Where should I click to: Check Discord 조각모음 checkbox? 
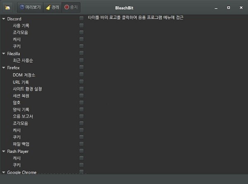click(81, 32)
